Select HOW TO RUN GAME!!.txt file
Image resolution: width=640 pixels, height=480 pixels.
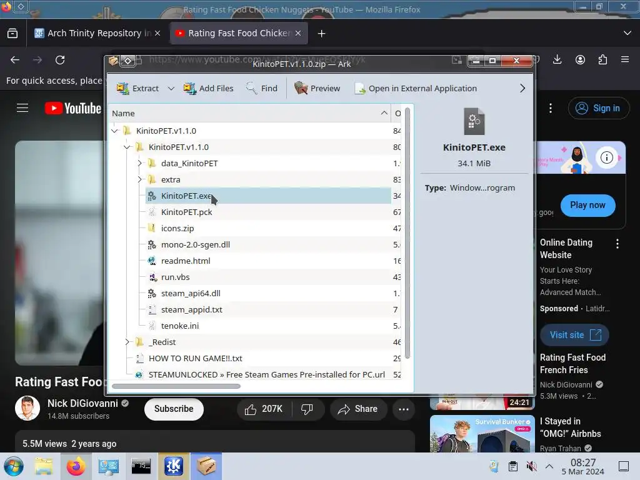195,358
